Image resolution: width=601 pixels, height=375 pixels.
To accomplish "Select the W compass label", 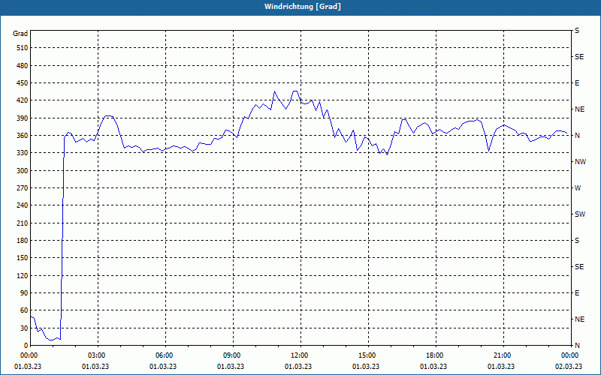I will click(578, 188).
